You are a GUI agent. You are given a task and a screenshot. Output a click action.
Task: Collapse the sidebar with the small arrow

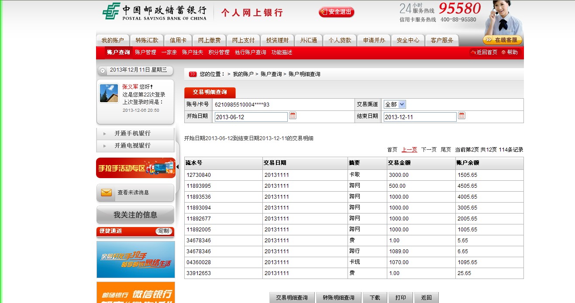[178, 167]
